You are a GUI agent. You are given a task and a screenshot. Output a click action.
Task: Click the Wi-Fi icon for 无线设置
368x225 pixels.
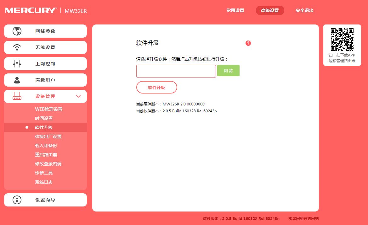[17, 47]
